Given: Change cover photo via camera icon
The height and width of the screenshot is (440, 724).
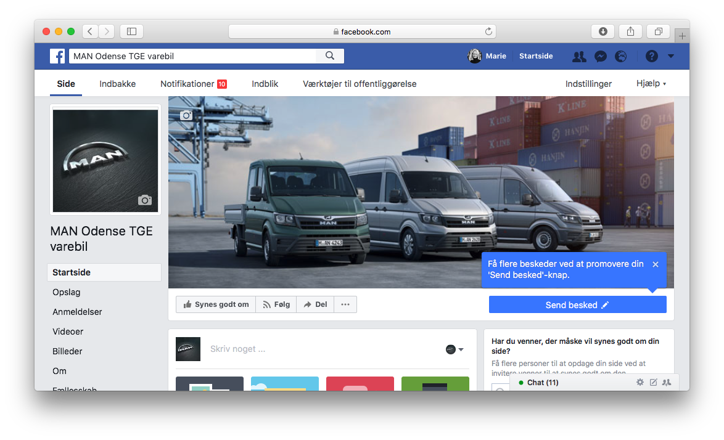Looking at the screenshot, I should coord(186,115).
